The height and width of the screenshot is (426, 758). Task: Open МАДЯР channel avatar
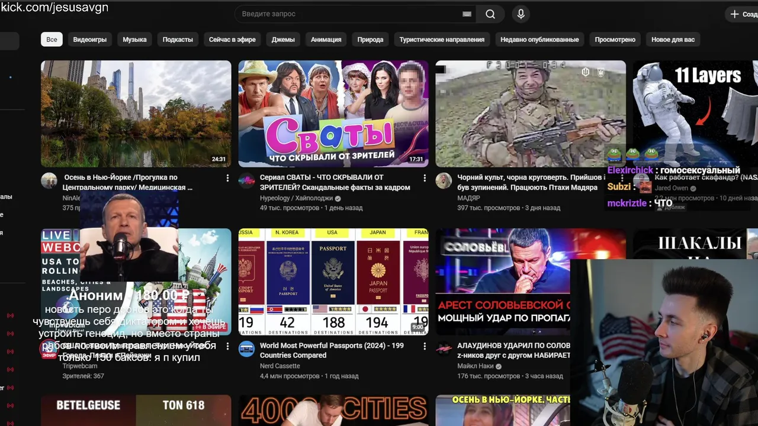[444, 181]
